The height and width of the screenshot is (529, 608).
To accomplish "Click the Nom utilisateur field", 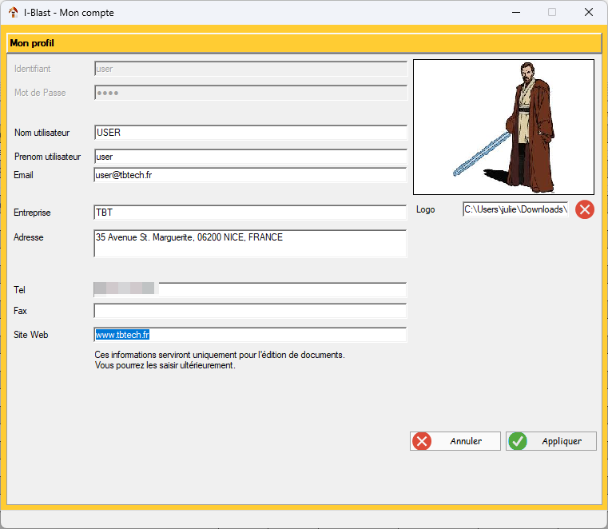I will tap(250, 133).
